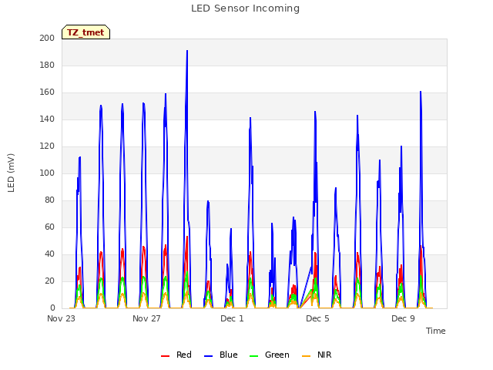Click the last blue peak near 160 mV

click(421, 92)
